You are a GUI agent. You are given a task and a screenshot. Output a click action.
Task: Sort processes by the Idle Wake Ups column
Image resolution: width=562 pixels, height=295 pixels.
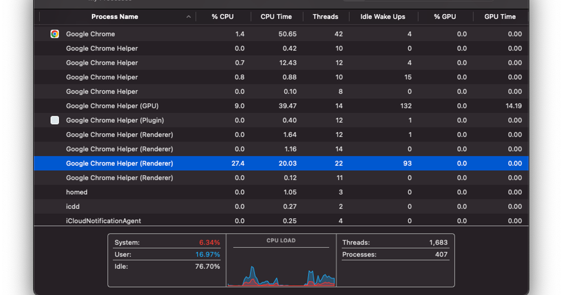point(384,16)
